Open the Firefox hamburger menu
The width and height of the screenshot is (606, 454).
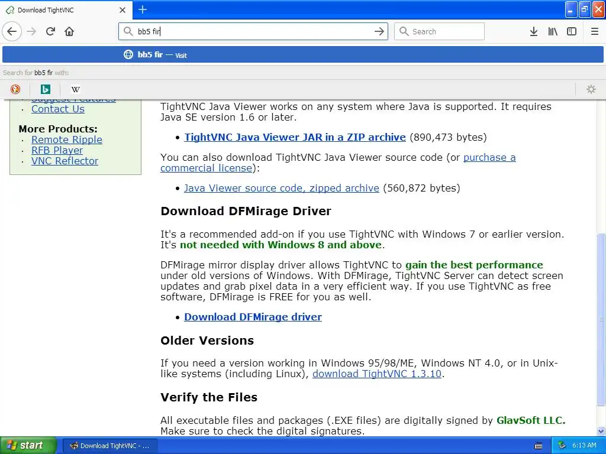pyautogui.click(x=594, y=31)
